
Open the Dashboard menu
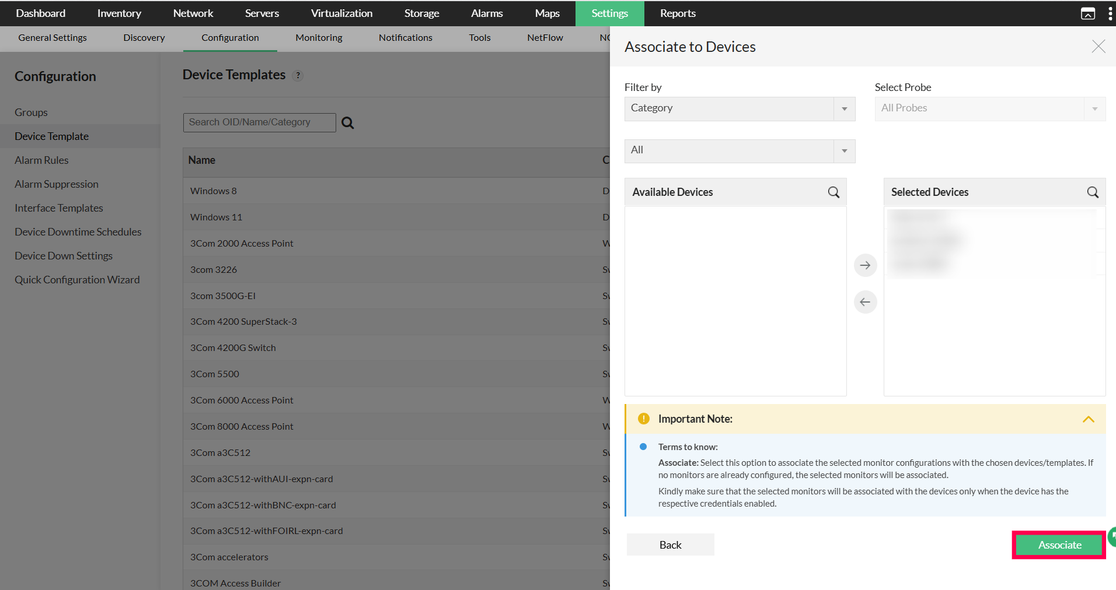(41, 13)
